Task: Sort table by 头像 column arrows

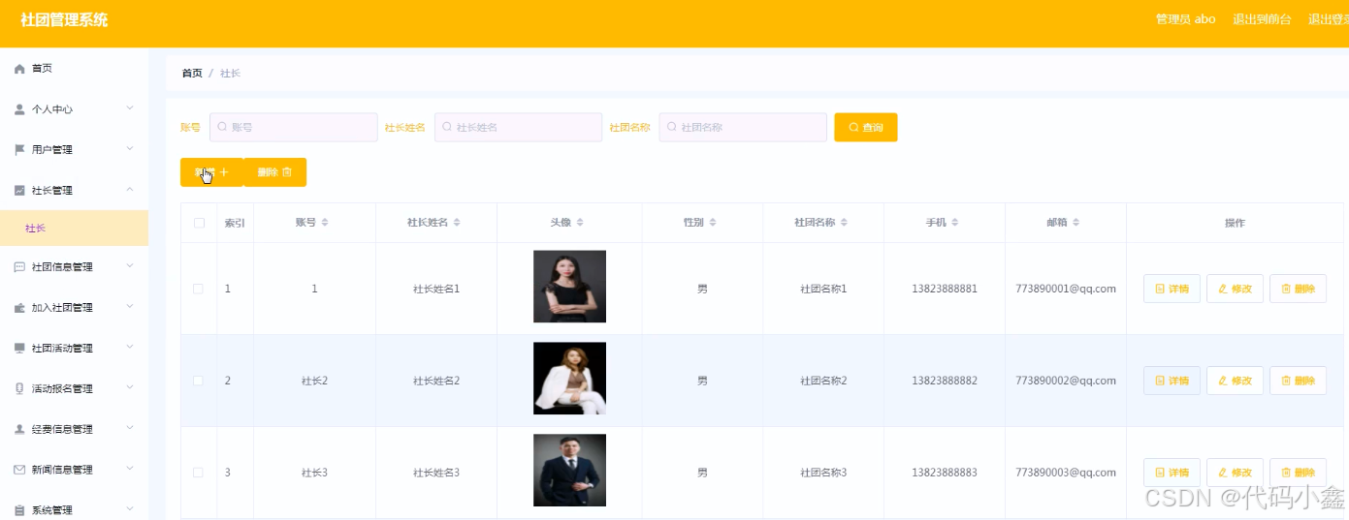Action: [x=580, y=223]
